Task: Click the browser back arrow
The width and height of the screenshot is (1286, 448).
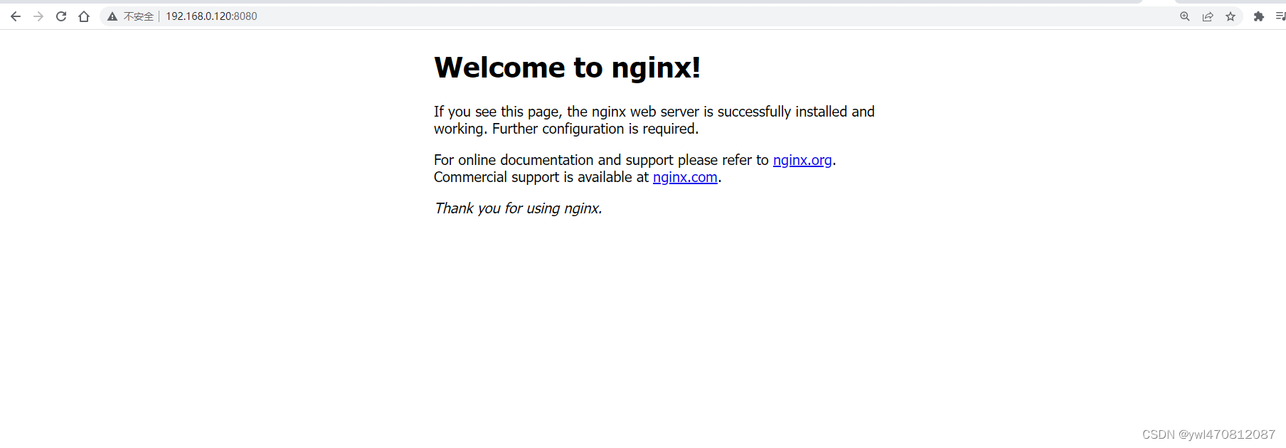Action: [x=16, y=16]
